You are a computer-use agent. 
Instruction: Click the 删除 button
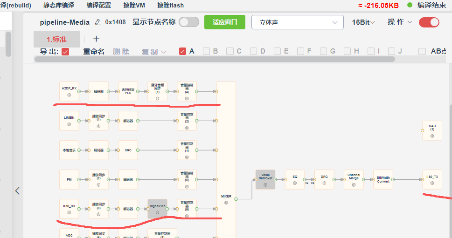(121, 52)
